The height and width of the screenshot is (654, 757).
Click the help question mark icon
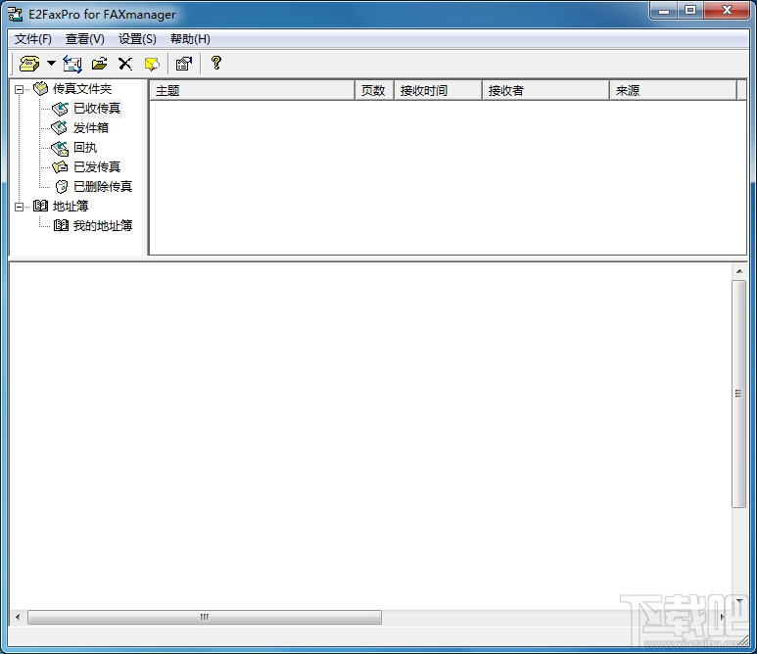[216, 63]
